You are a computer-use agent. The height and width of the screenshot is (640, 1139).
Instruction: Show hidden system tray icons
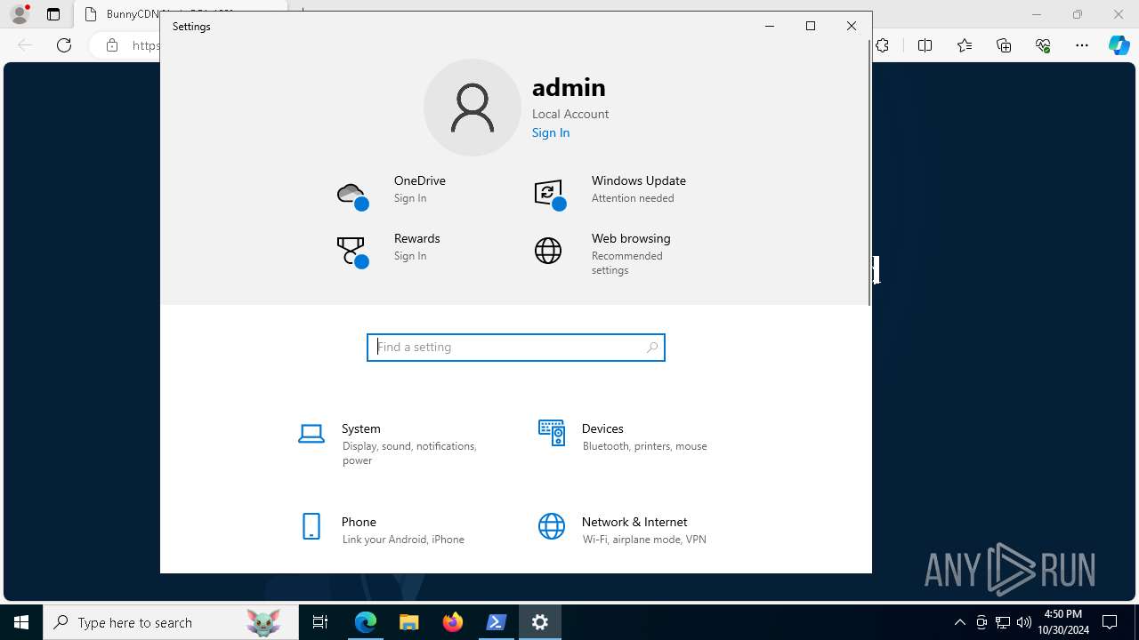[x=959, y=622]
